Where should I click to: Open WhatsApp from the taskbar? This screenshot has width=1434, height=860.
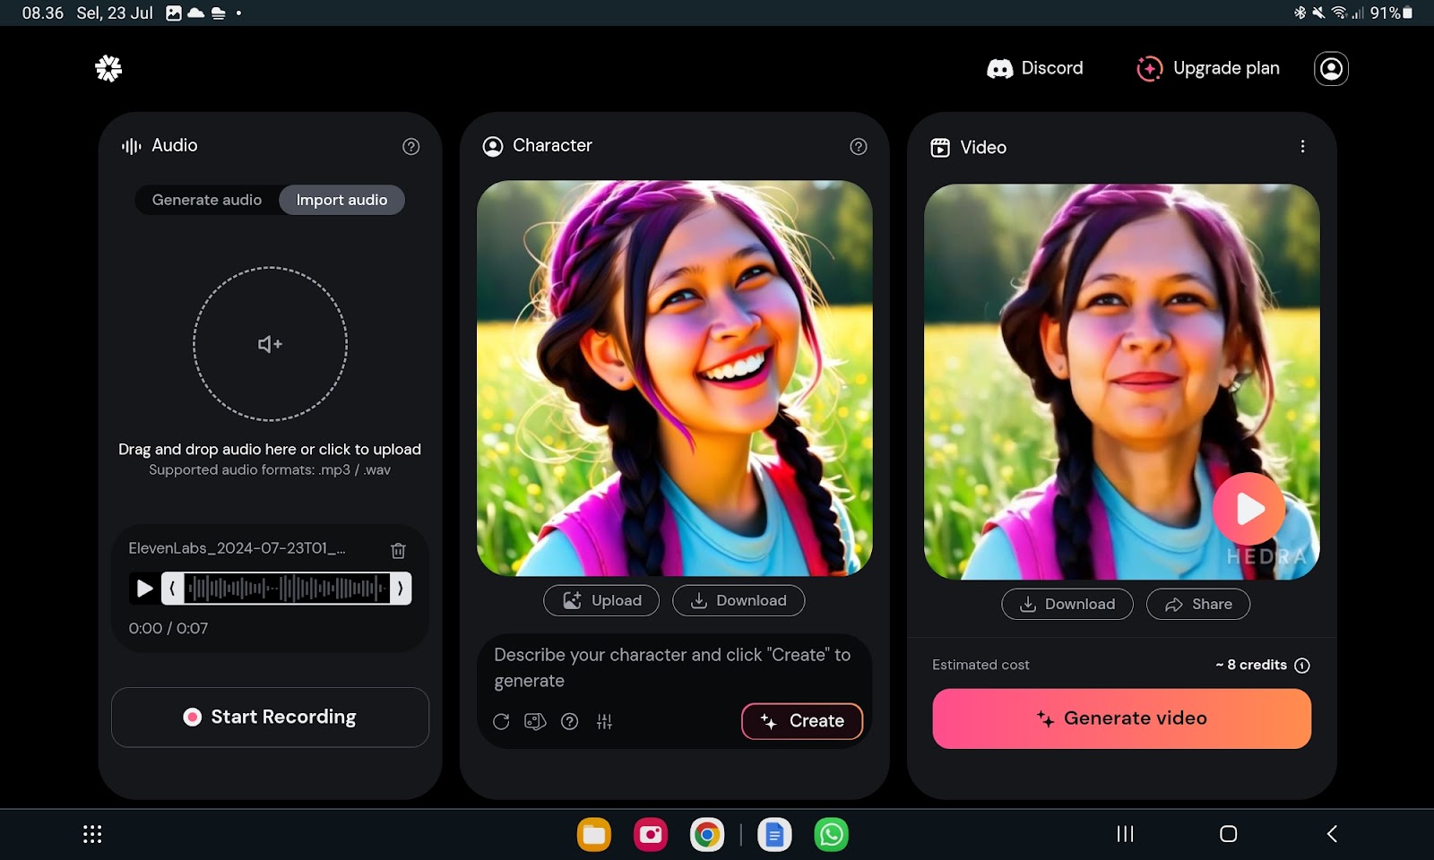(x=831, y=834)
